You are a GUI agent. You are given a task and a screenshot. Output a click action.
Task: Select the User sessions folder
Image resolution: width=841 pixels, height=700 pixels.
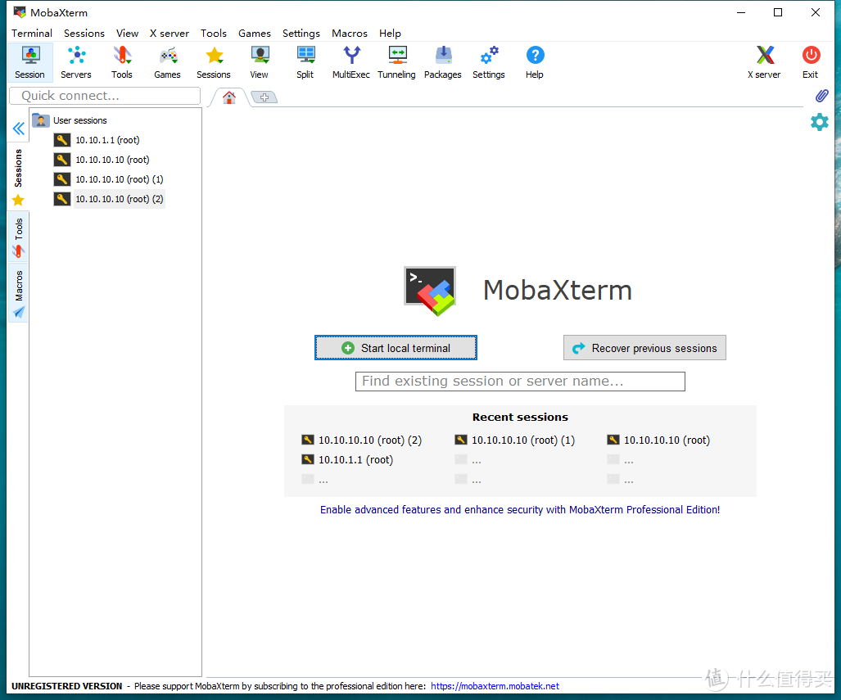click(70, 120)
